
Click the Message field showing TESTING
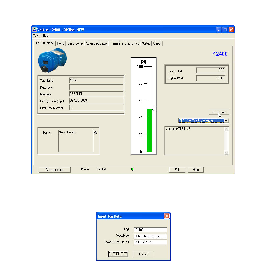pos(96,94)
